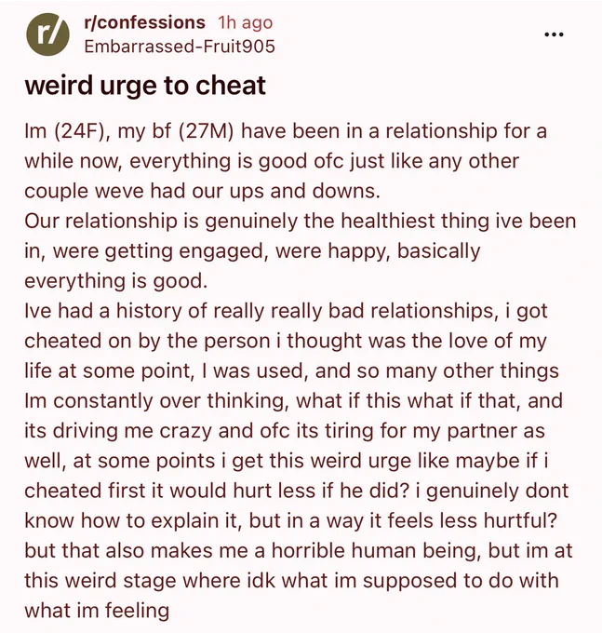Click the line everything is good.
This screenshot has height=633, width=602.
115,280
